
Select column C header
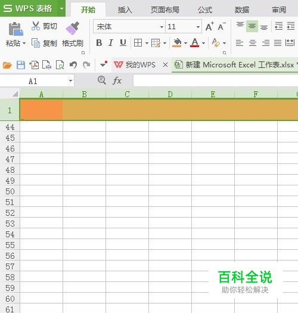pos(127,94)
